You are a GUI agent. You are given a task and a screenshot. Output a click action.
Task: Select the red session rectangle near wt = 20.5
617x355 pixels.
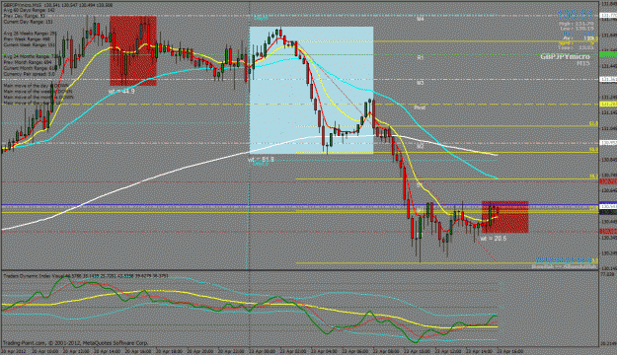tap(504, 217)
